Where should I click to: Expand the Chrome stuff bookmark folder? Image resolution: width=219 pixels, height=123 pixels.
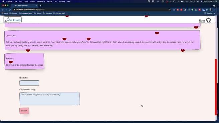coord(59,13)
